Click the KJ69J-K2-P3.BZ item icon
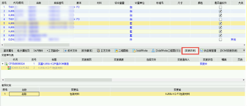Screen dimensions: 247x106 (x=9, y=68)
